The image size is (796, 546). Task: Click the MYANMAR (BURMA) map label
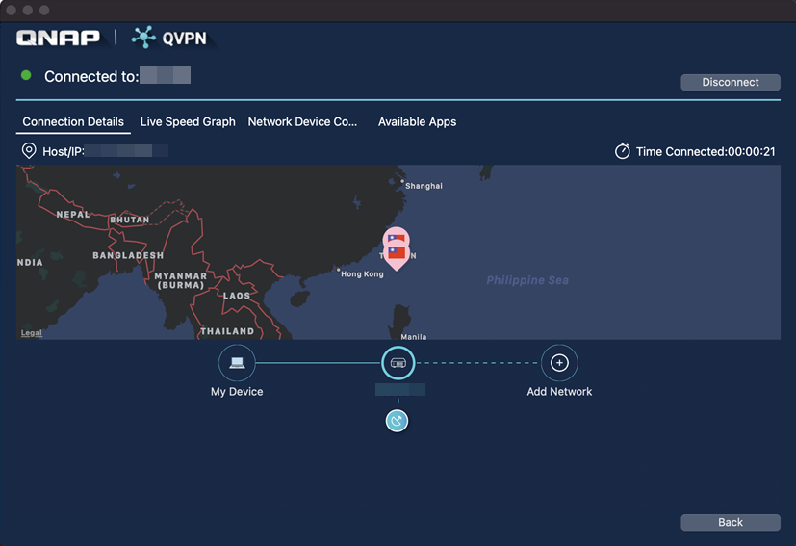coord(181,280)
